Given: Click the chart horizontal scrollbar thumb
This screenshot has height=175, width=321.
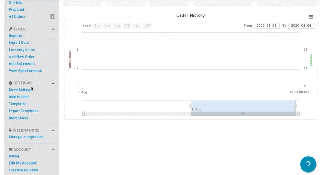Looking at the screenshot, I should (243, 114).
